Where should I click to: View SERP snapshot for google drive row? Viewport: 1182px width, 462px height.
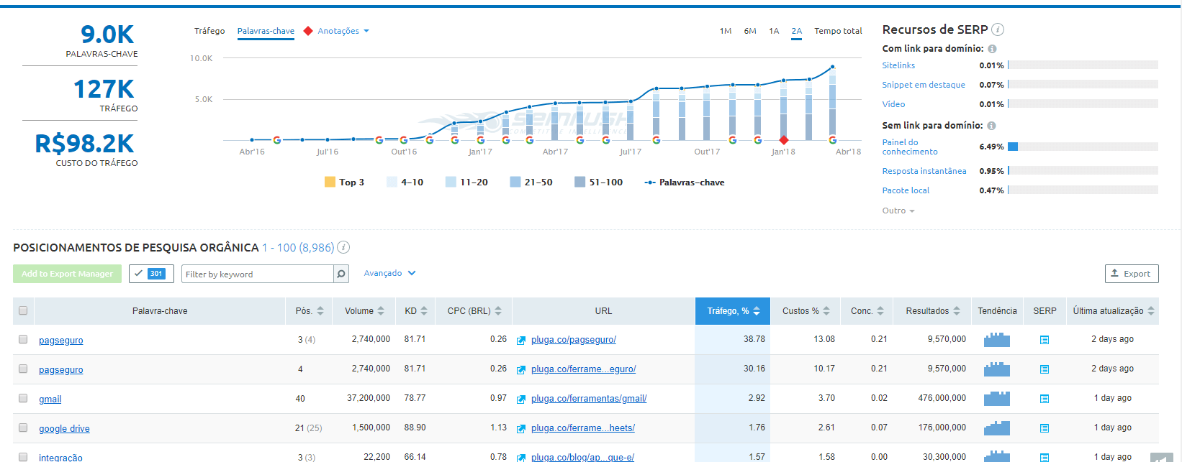(1045, 428)
